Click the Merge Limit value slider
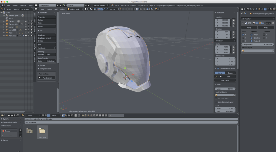 pyautogui.click(x=257, y=44)
